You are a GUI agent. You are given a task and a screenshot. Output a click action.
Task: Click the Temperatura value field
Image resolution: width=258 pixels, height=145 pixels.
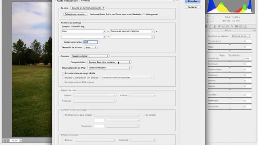pos(247,41)
